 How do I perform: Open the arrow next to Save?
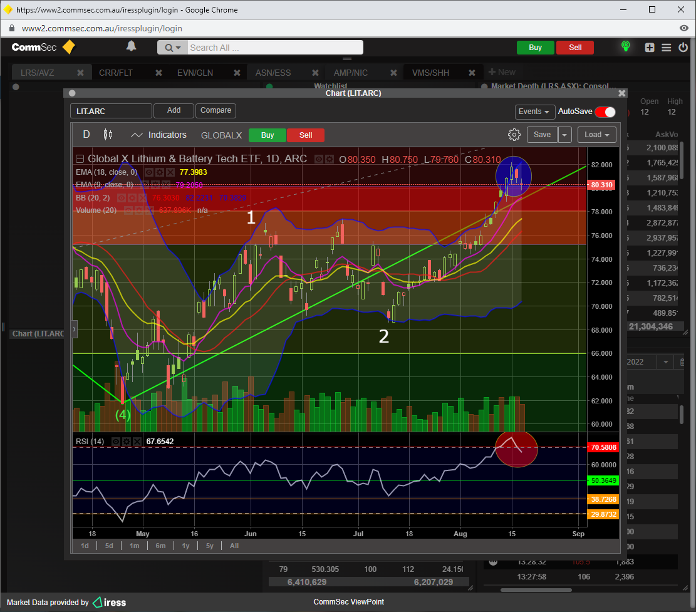coord(565,135)
